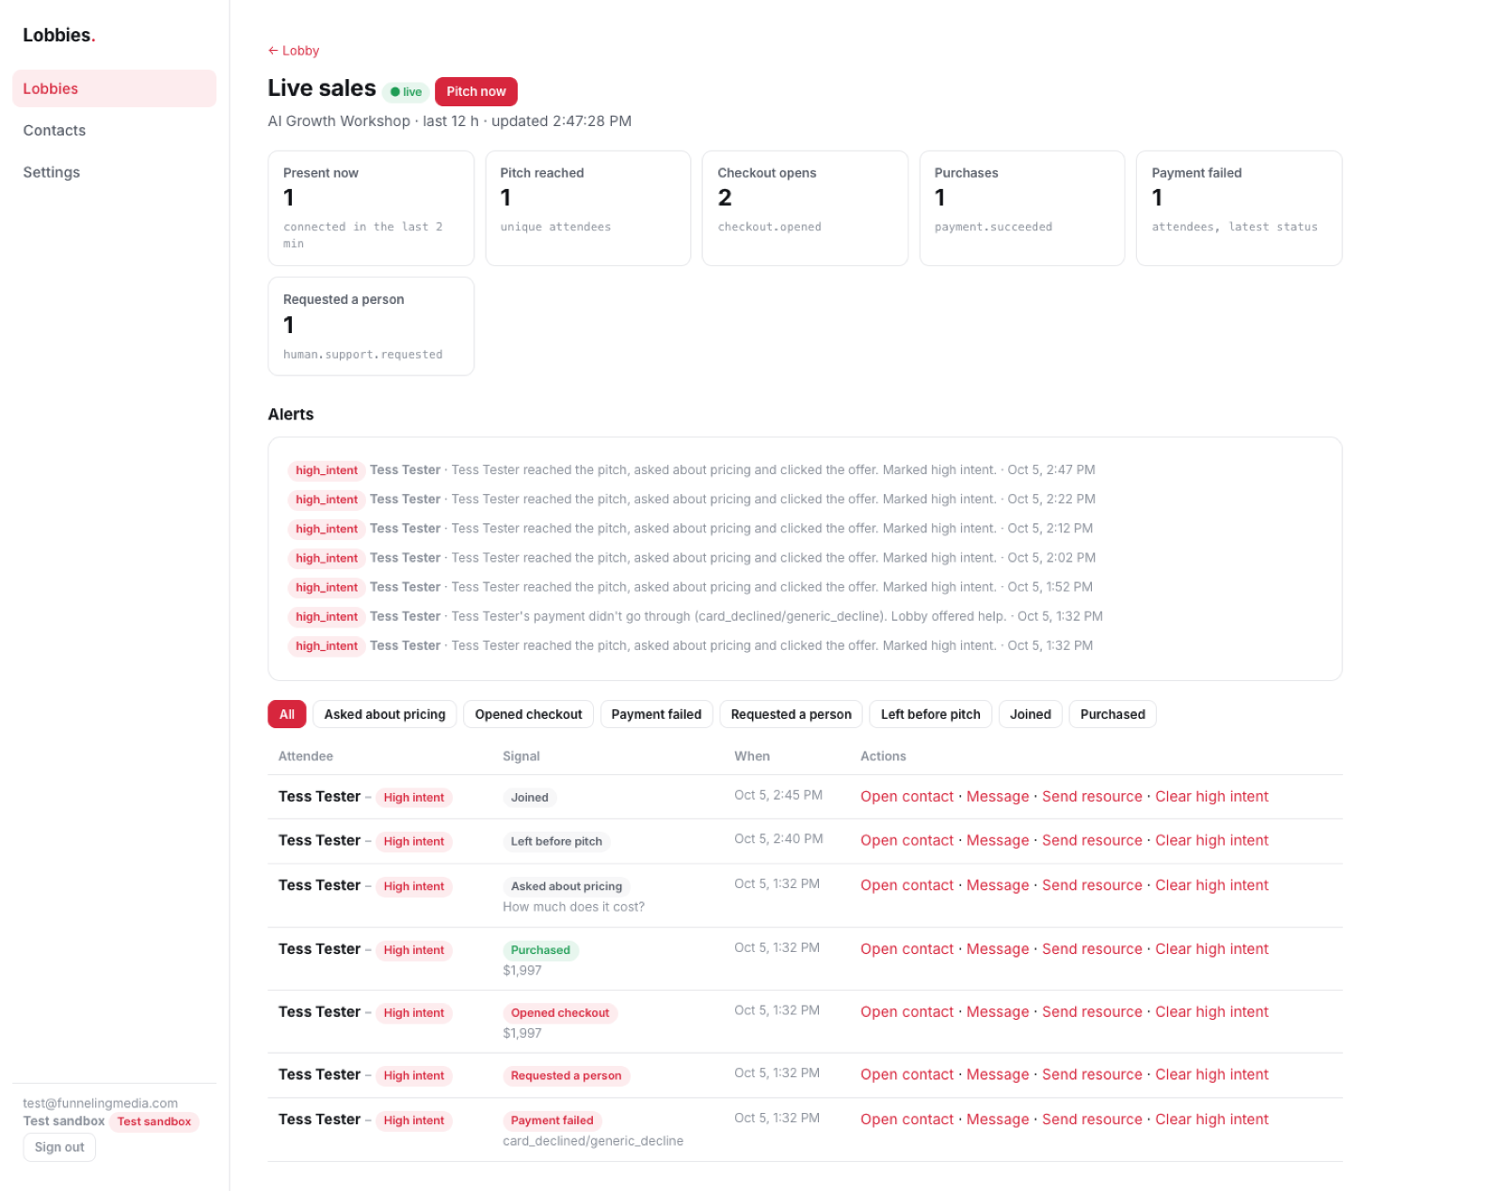
Task: Filter by Left before pitch chip
Action: [930, 714]
